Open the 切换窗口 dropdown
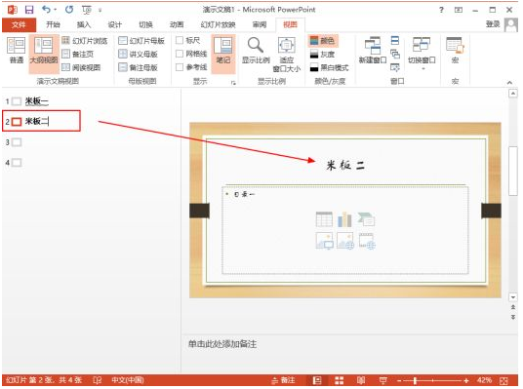Image resolution: width=523 pixels, height=389 pixels. (x=422, y=54)
